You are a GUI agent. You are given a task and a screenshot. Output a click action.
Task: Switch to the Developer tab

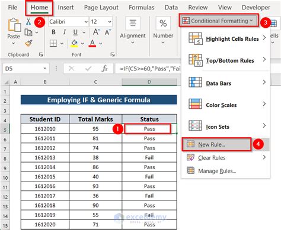[x=256, y=8]
